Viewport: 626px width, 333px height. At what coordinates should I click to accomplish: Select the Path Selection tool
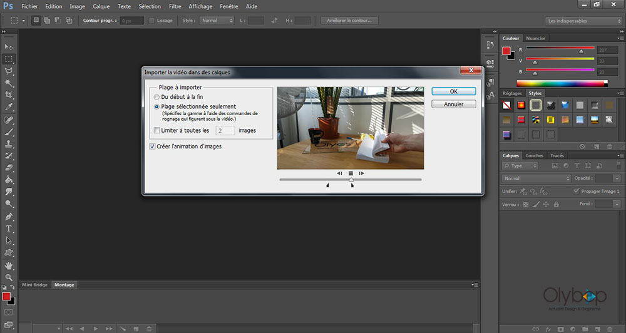(8, 240)
